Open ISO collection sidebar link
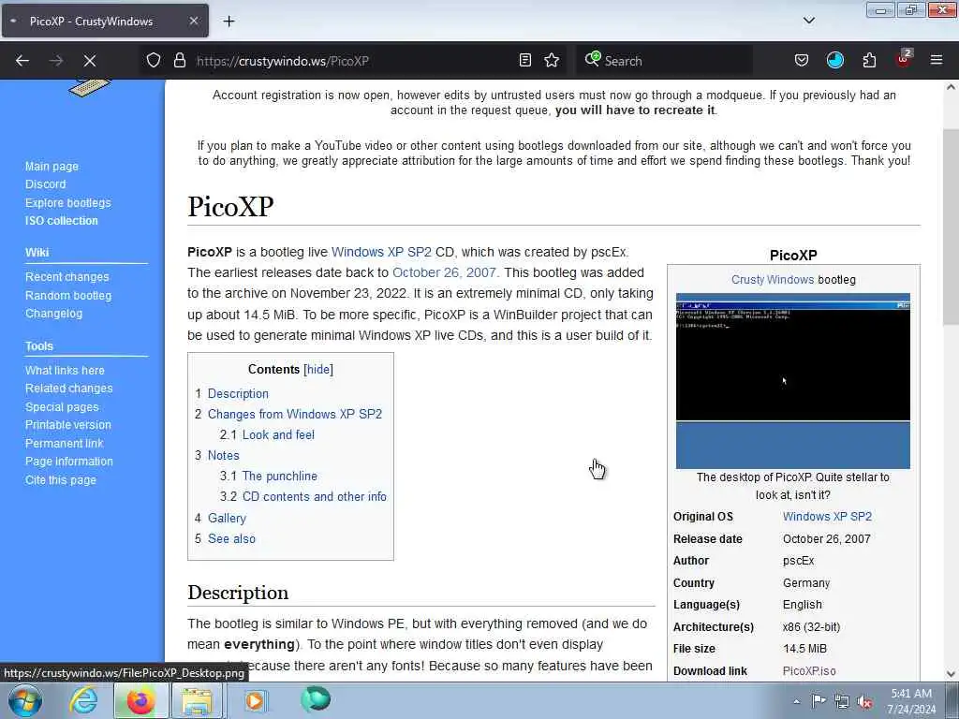The image size is (959, 719). 61,221
